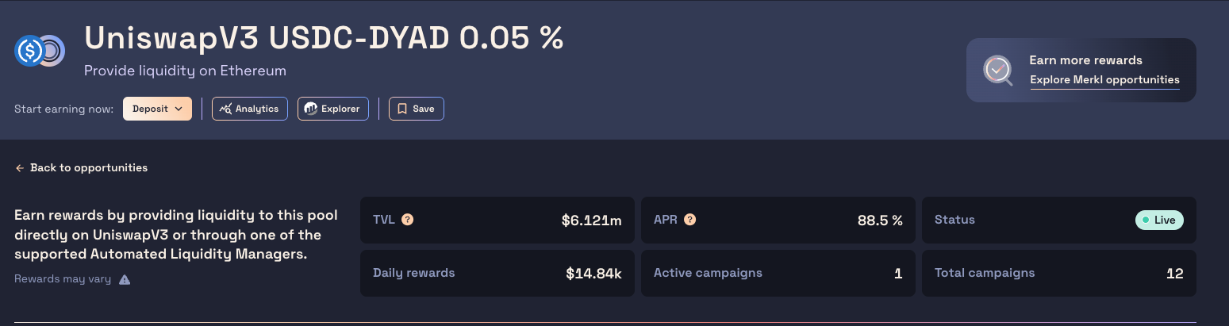
Task: Click the magnifier icon in rewards banner
Action: pyautogui.click(x=997, y=70)
